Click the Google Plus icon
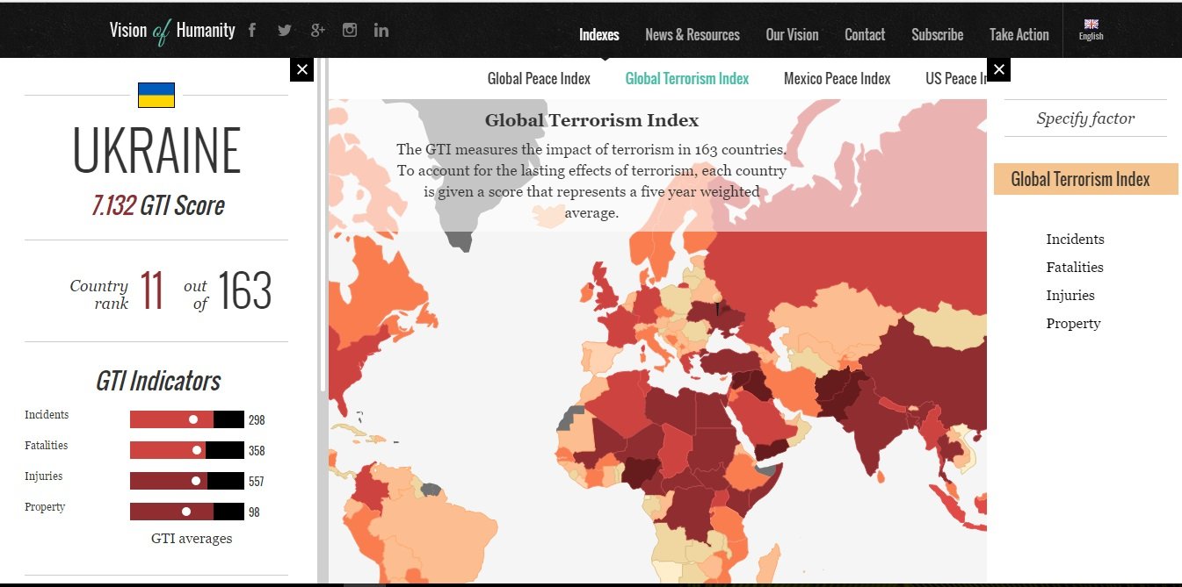Viewport: 1182px width, 587px height. 317,31
